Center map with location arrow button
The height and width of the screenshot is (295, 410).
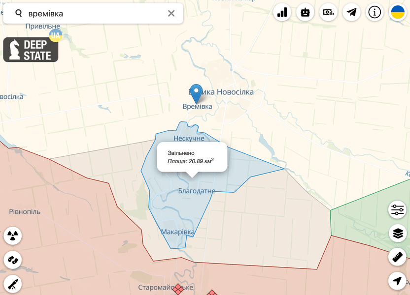point(397,280)
